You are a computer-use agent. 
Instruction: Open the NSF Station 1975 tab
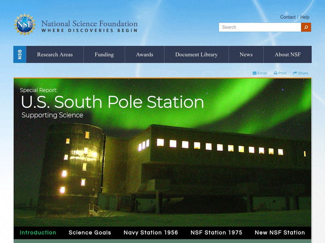(x=216, y=232)
